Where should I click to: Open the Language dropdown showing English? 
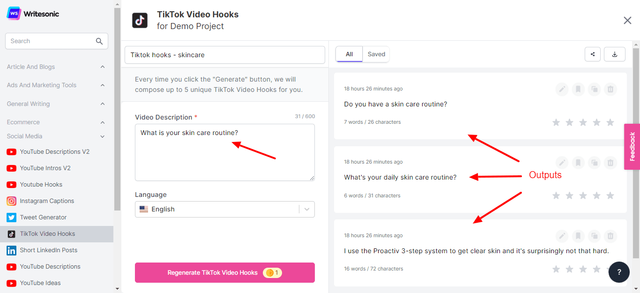pos(225,210)
